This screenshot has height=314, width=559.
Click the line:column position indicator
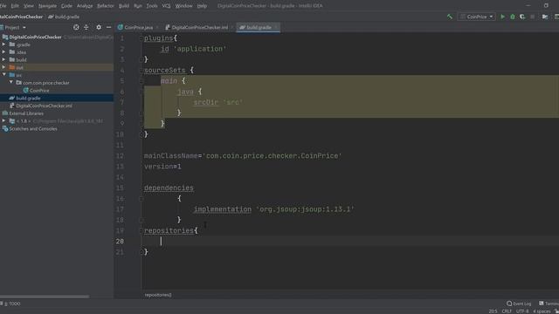click(x=493, y=311)
